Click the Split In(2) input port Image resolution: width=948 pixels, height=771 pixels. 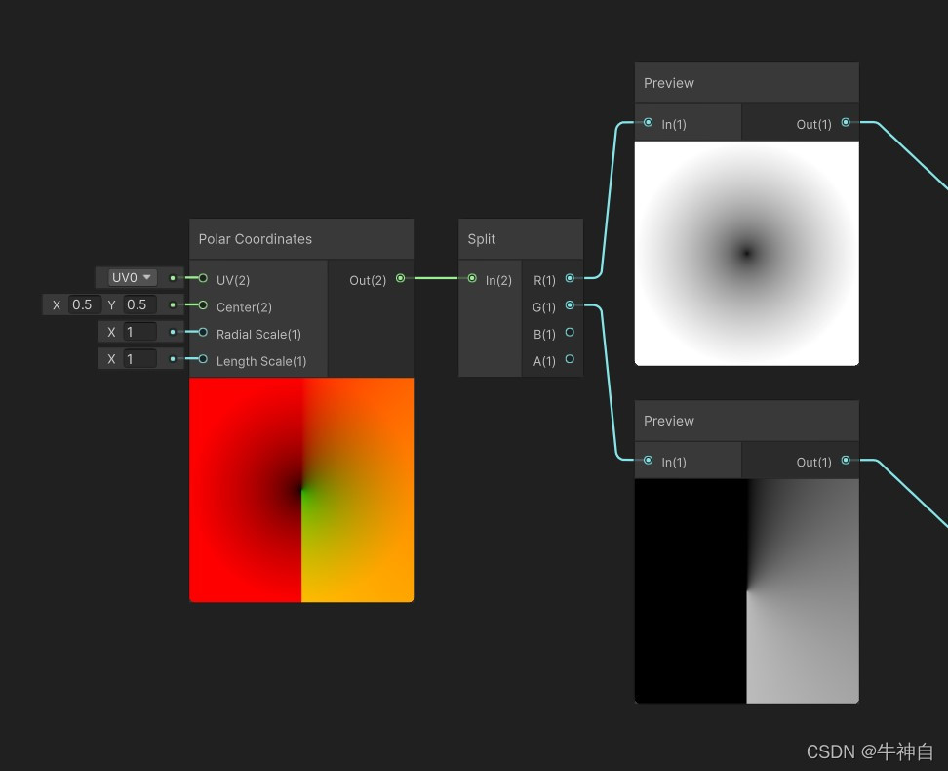pyautogui.click(x=472, y=278)
